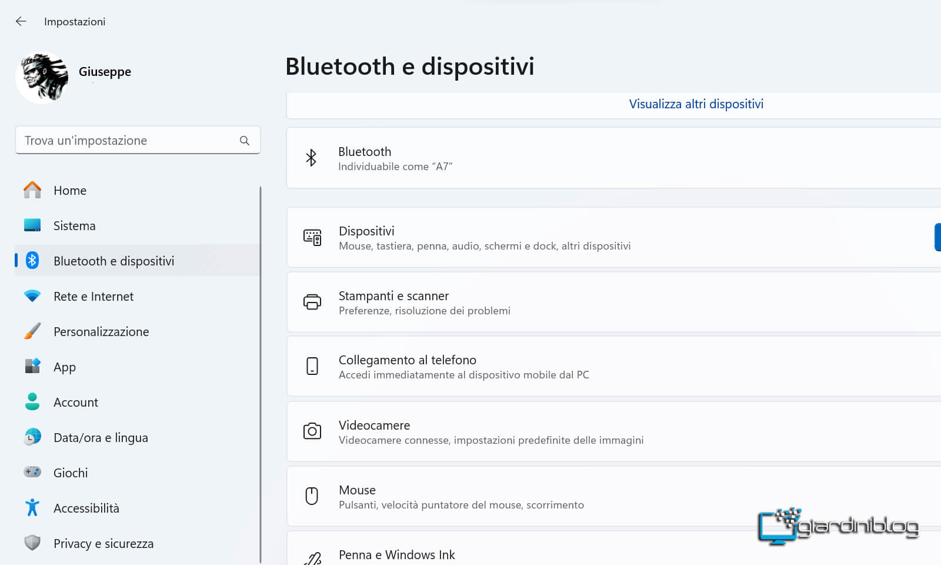This screenshot has width=941, height=565.
Task: Click the App sidebar icon
Action: pyautogui.click(x=32, y=366)
